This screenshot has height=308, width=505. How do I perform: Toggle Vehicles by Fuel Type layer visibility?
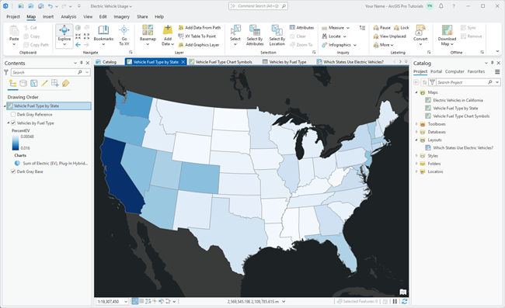point(13,123)
